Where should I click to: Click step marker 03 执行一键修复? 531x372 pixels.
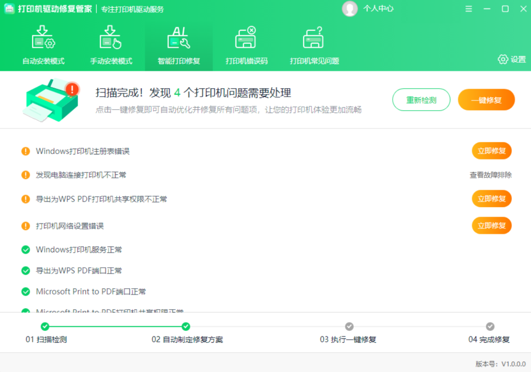[x=349, y=326]
